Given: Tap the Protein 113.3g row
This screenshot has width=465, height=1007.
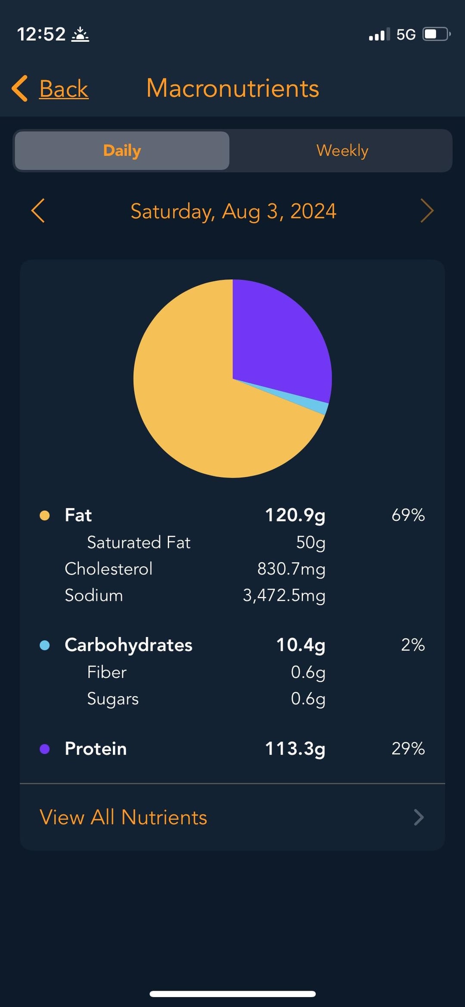Looking at the screenshot, I should point(232,749).
